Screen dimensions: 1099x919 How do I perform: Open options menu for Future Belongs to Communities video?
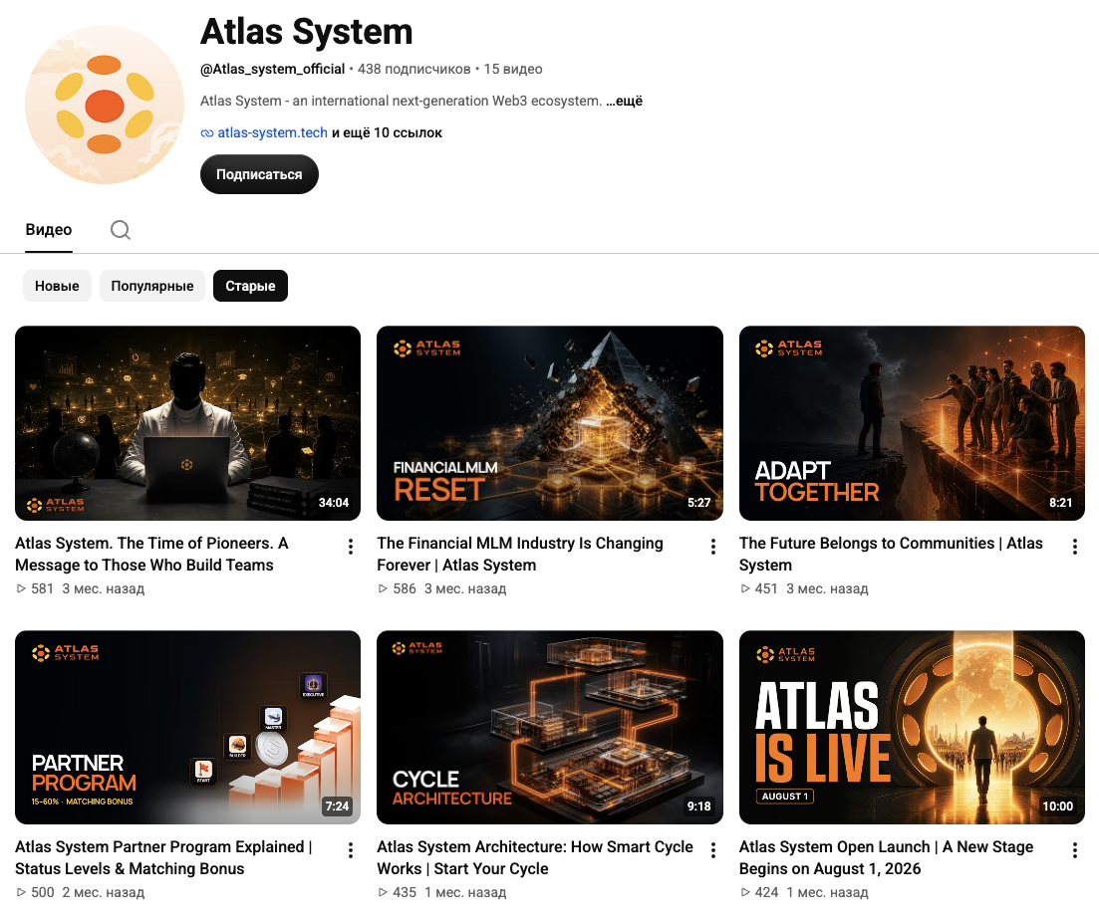click(1074, 547)
